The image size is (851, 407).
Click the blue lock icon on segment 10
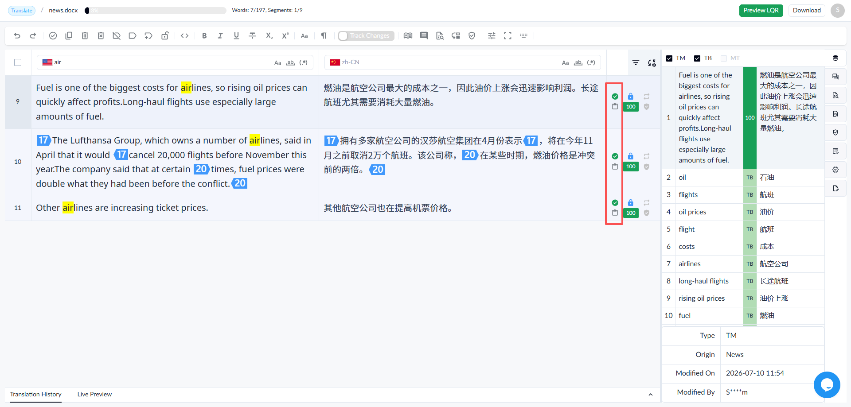coord(631,156)
